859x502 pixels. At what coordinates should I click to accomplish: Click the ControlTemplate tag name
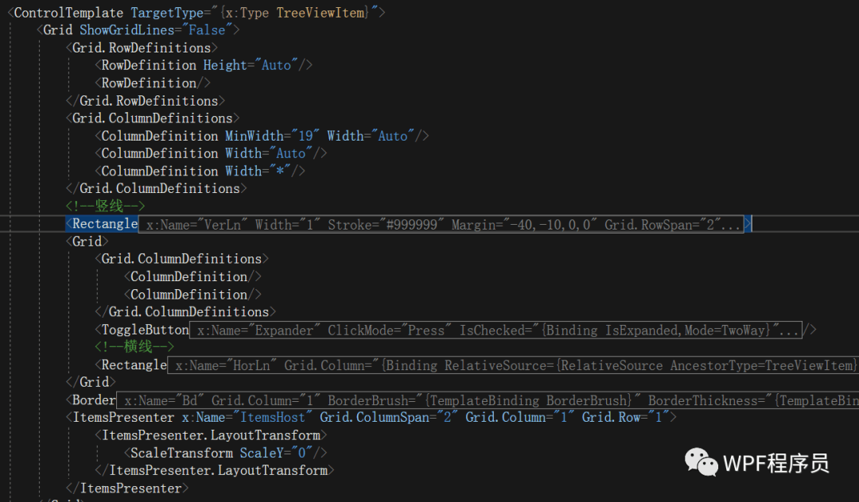coord(68,13)
